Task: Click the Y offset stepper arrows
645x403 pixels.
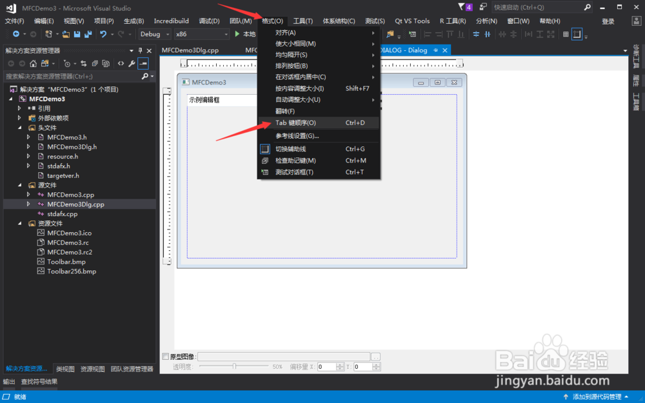Action: point(376,366)
